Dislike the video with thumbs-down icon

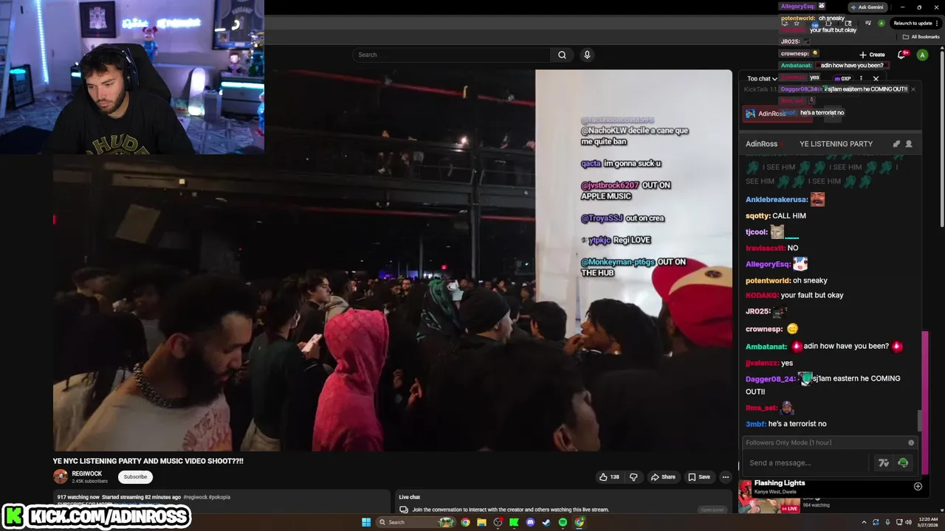[x=633, y=477]
